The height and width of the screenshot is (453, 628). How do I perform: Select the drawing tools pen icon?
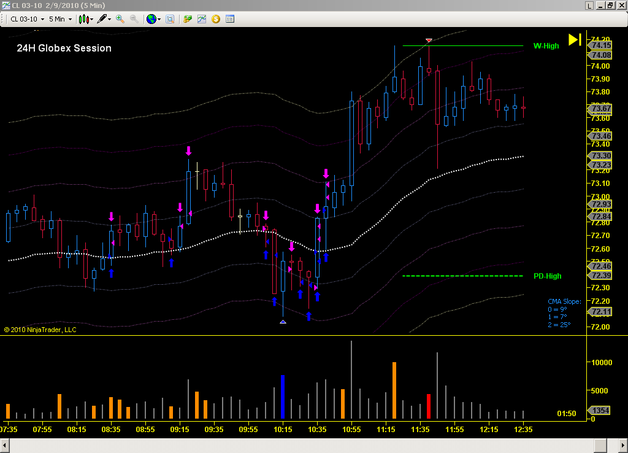pos(102,19)
